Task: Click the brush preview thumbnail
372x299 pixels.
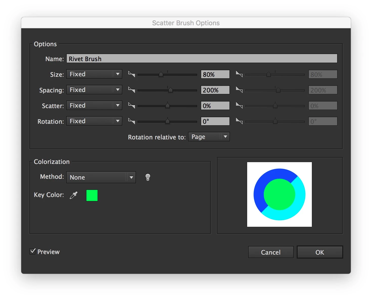Action: point(280,194)
